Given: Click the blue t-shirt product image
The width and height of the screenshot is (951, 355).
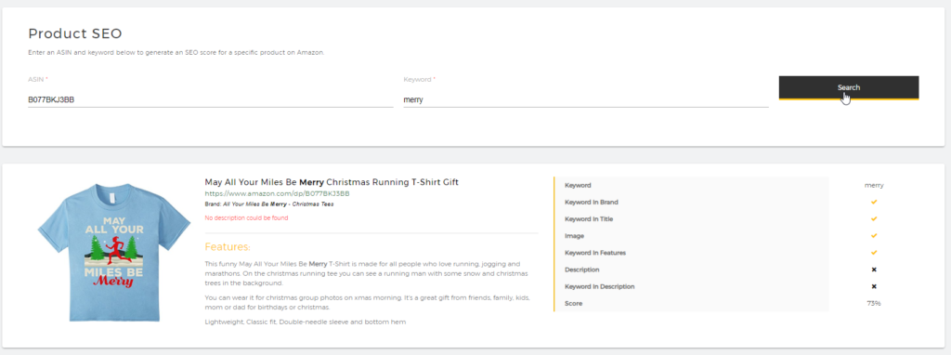Looking at the screenshot, I should tap(114, 252).
